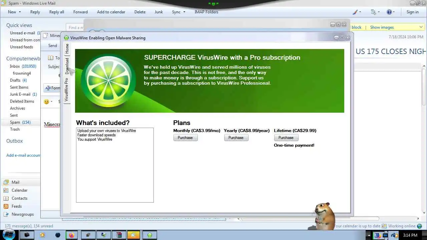Select 'Upload your own viruses to VirusWire' item

point(107,131)
